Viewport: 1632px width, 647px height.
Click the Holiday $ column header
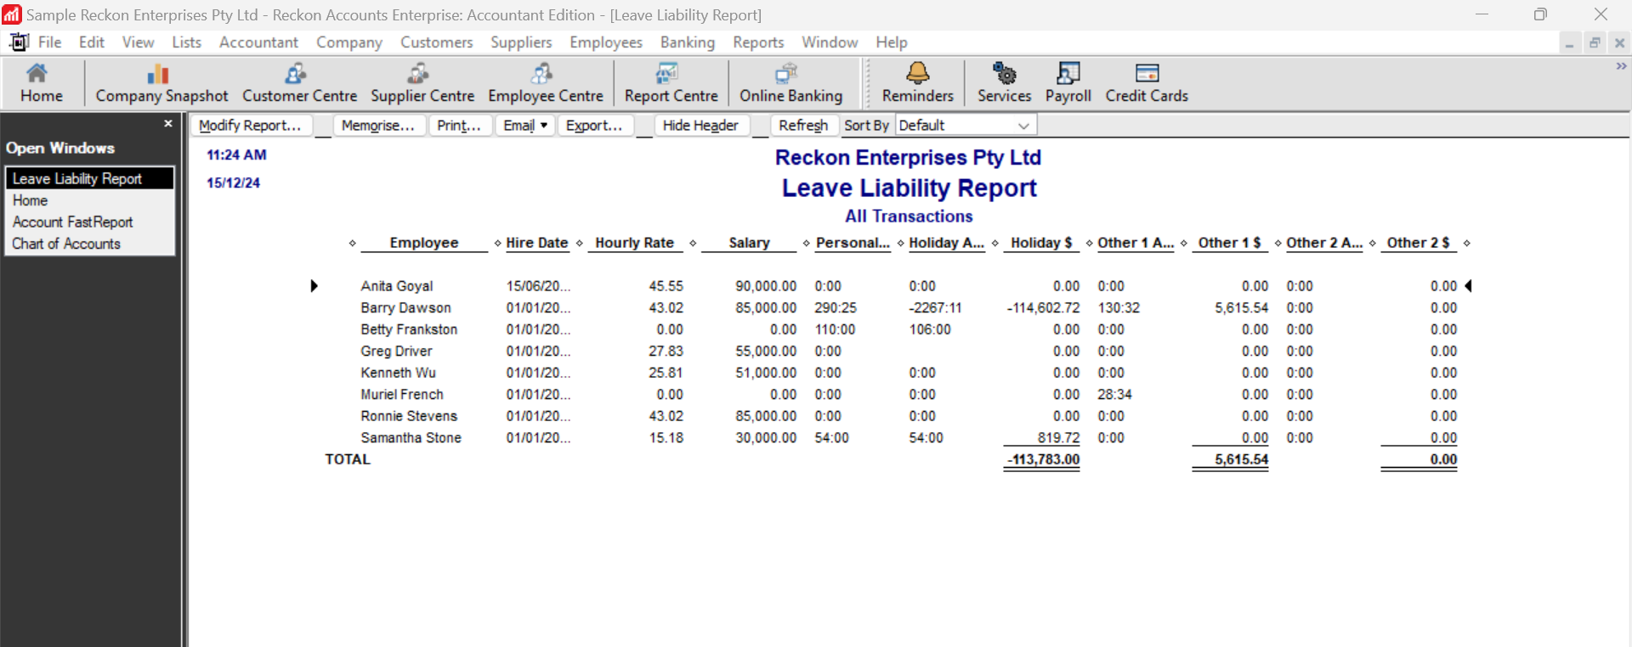pyautogui.click(x=1041, y=243)
